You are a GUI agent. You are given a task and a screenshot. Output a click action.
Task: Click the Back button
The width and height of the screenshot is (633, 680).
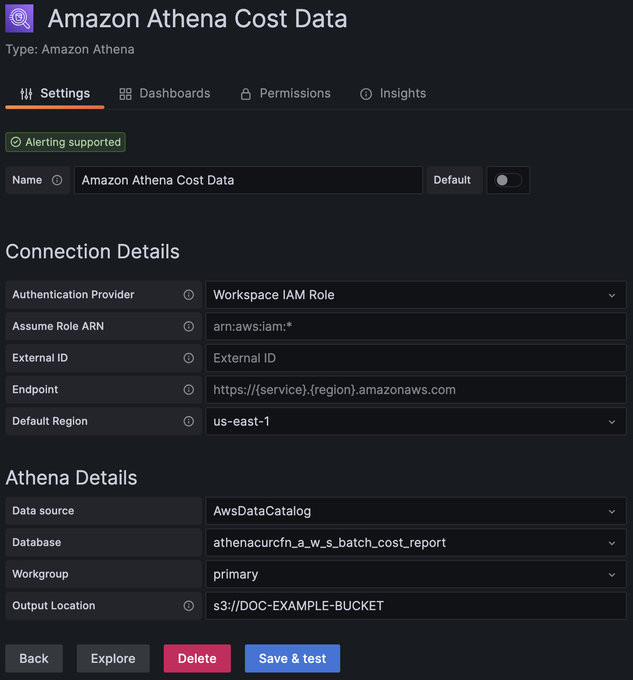point(34,658)
